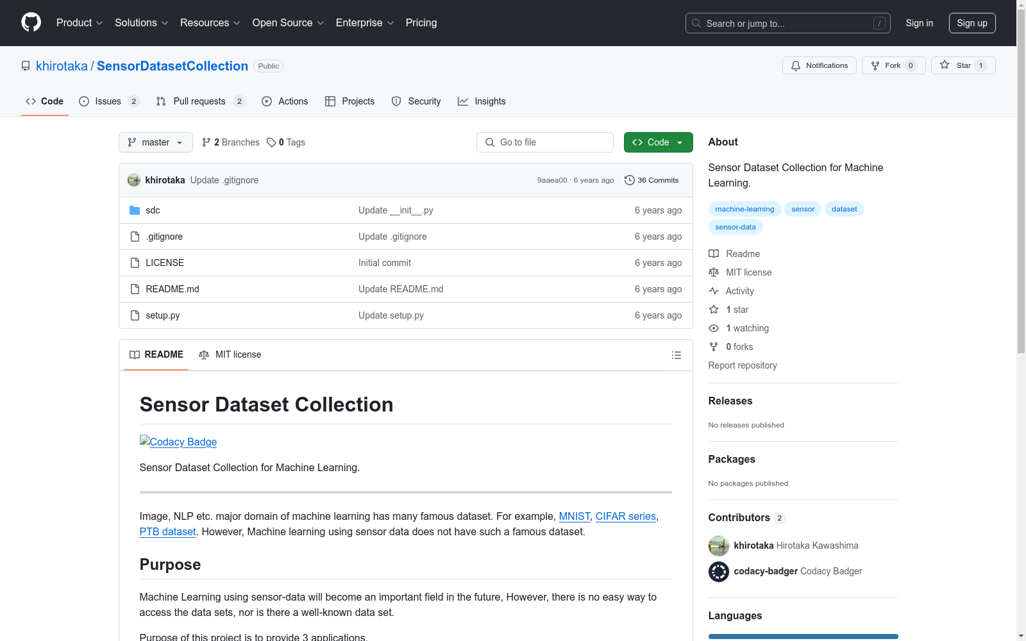Expand the Resources menu
This screenshot has width=1026, height=641.
210,22
